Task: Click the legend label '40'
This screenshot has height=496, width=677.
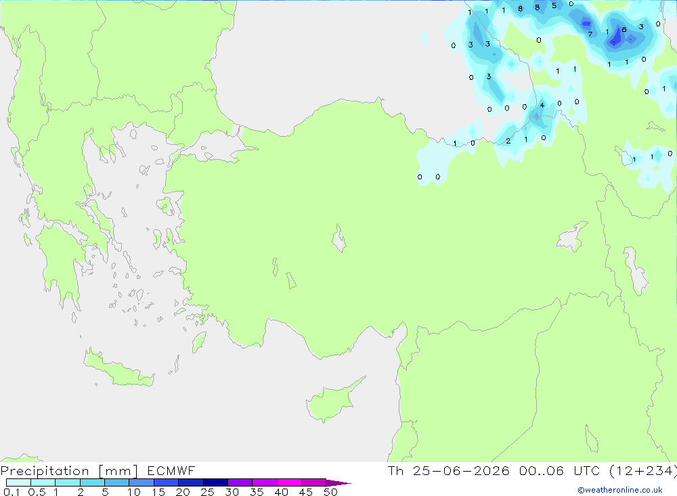Action: pyautogui.click(x=282, y=492)
